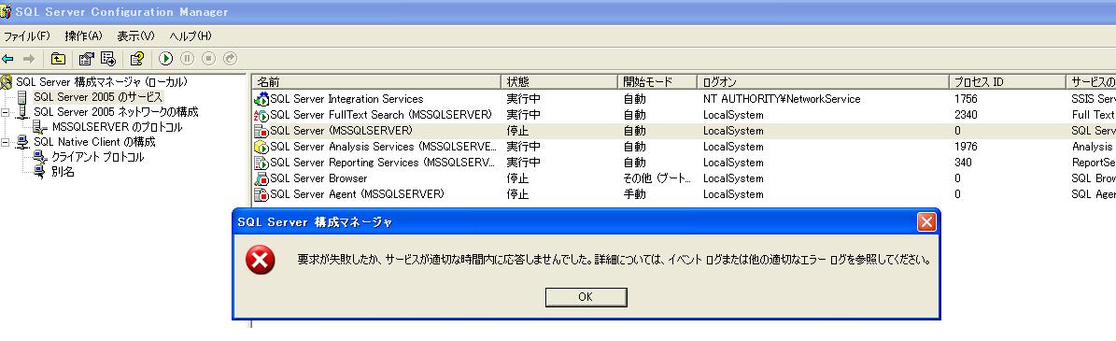Click process ID 1976 cell
This screenshot has width=1116, height=341.
966,147
